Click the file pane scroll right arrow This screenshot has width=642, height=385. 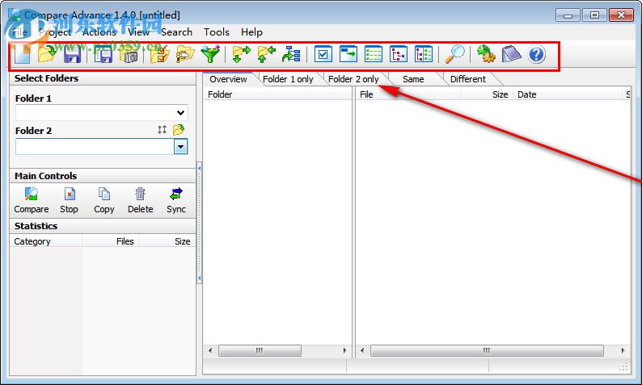[x=623, y=350]
